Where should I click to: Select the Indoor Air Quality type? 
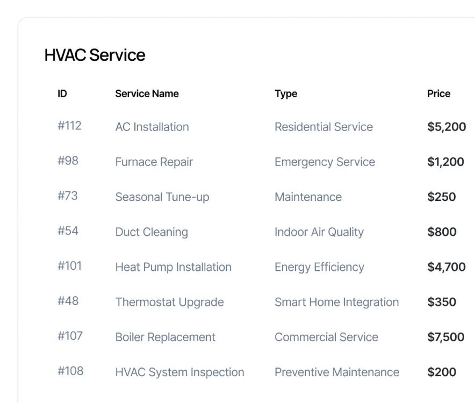coord(319,232)
